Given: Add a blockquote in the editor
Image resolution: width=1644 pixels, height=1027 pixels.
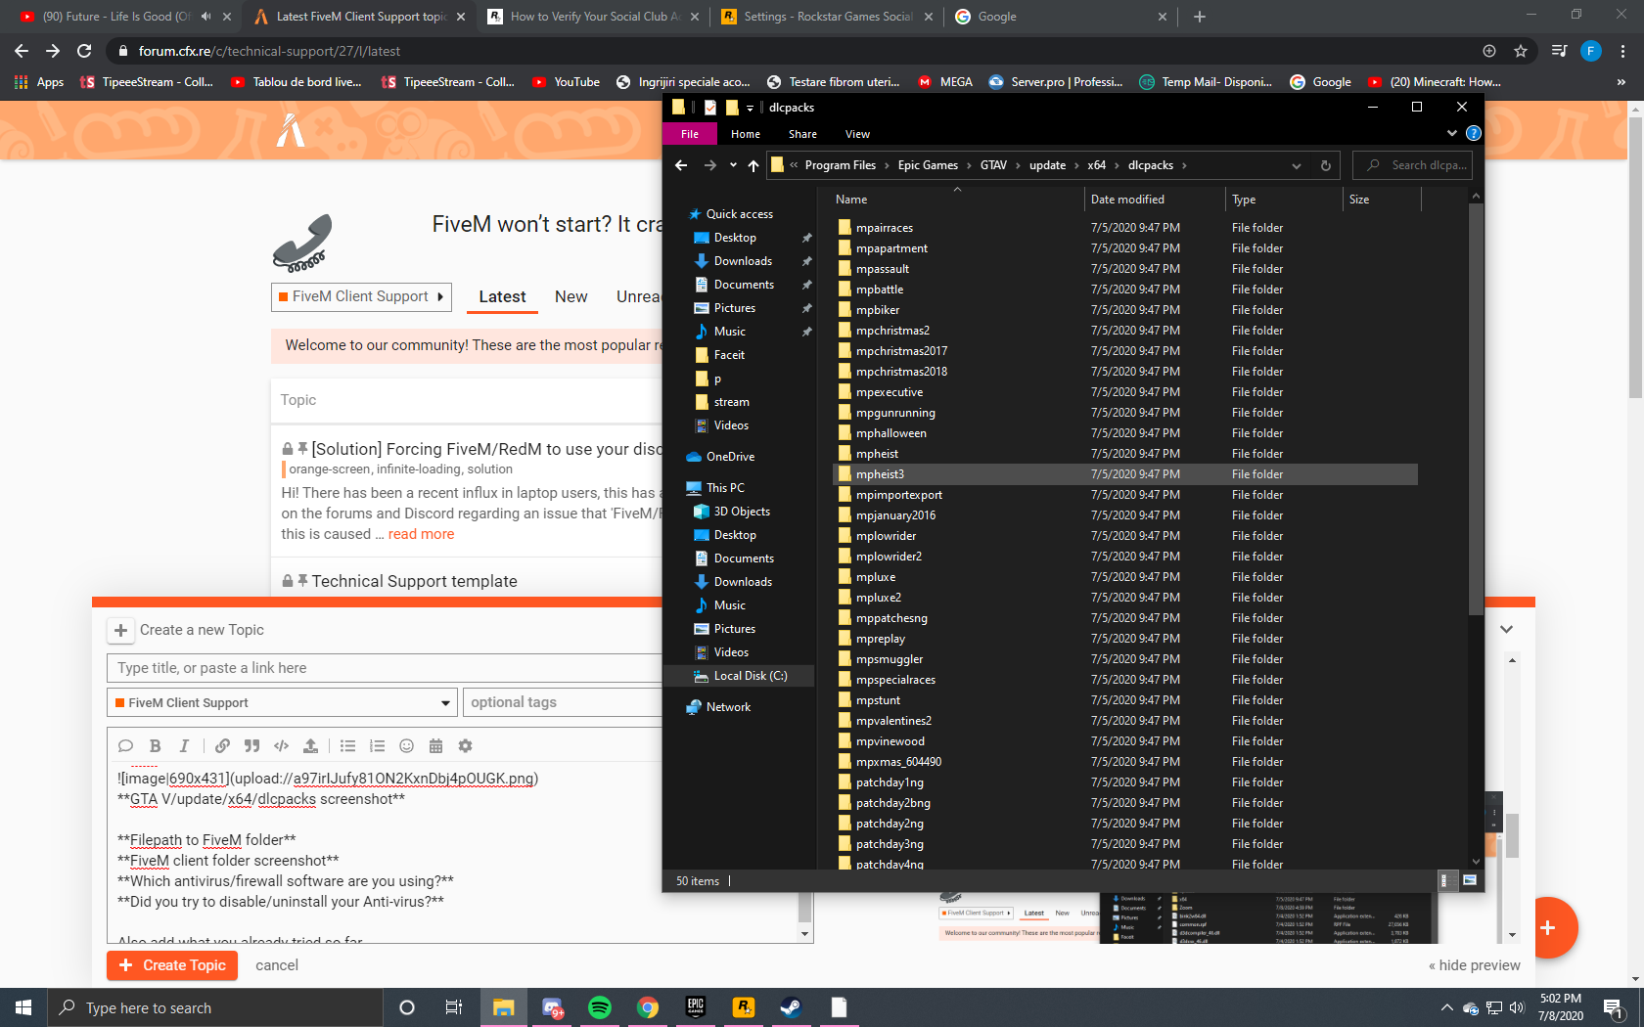Looking at the screenshot, I should click(251, 746).
